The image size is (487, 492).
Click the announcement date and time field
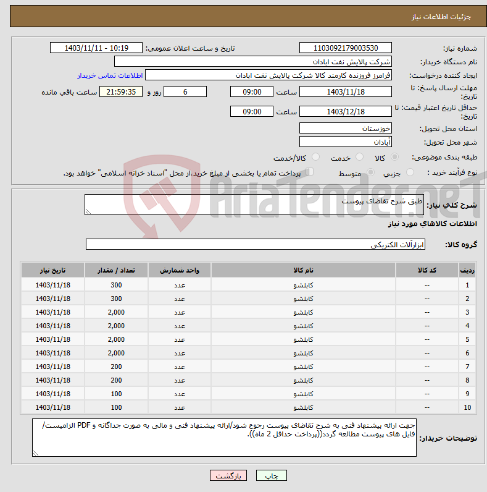click(x=96, y=48)
